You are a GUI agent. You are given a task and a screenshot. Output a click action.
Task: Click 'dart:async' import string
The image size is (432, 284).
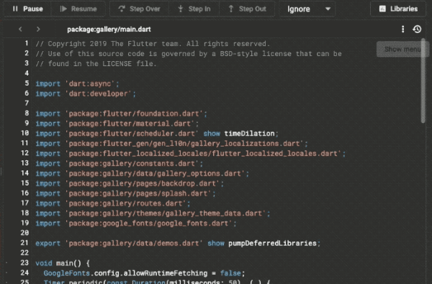click(x=90, y=83)
